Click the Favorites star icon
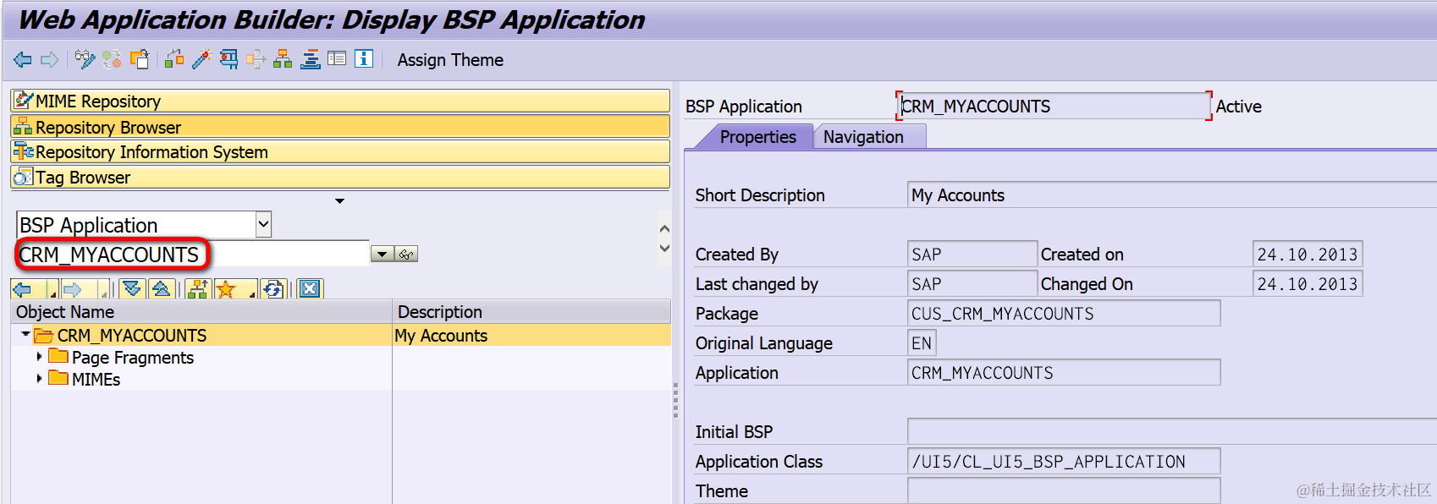This screenshot has height=504, width=1437. coord(226,289)
